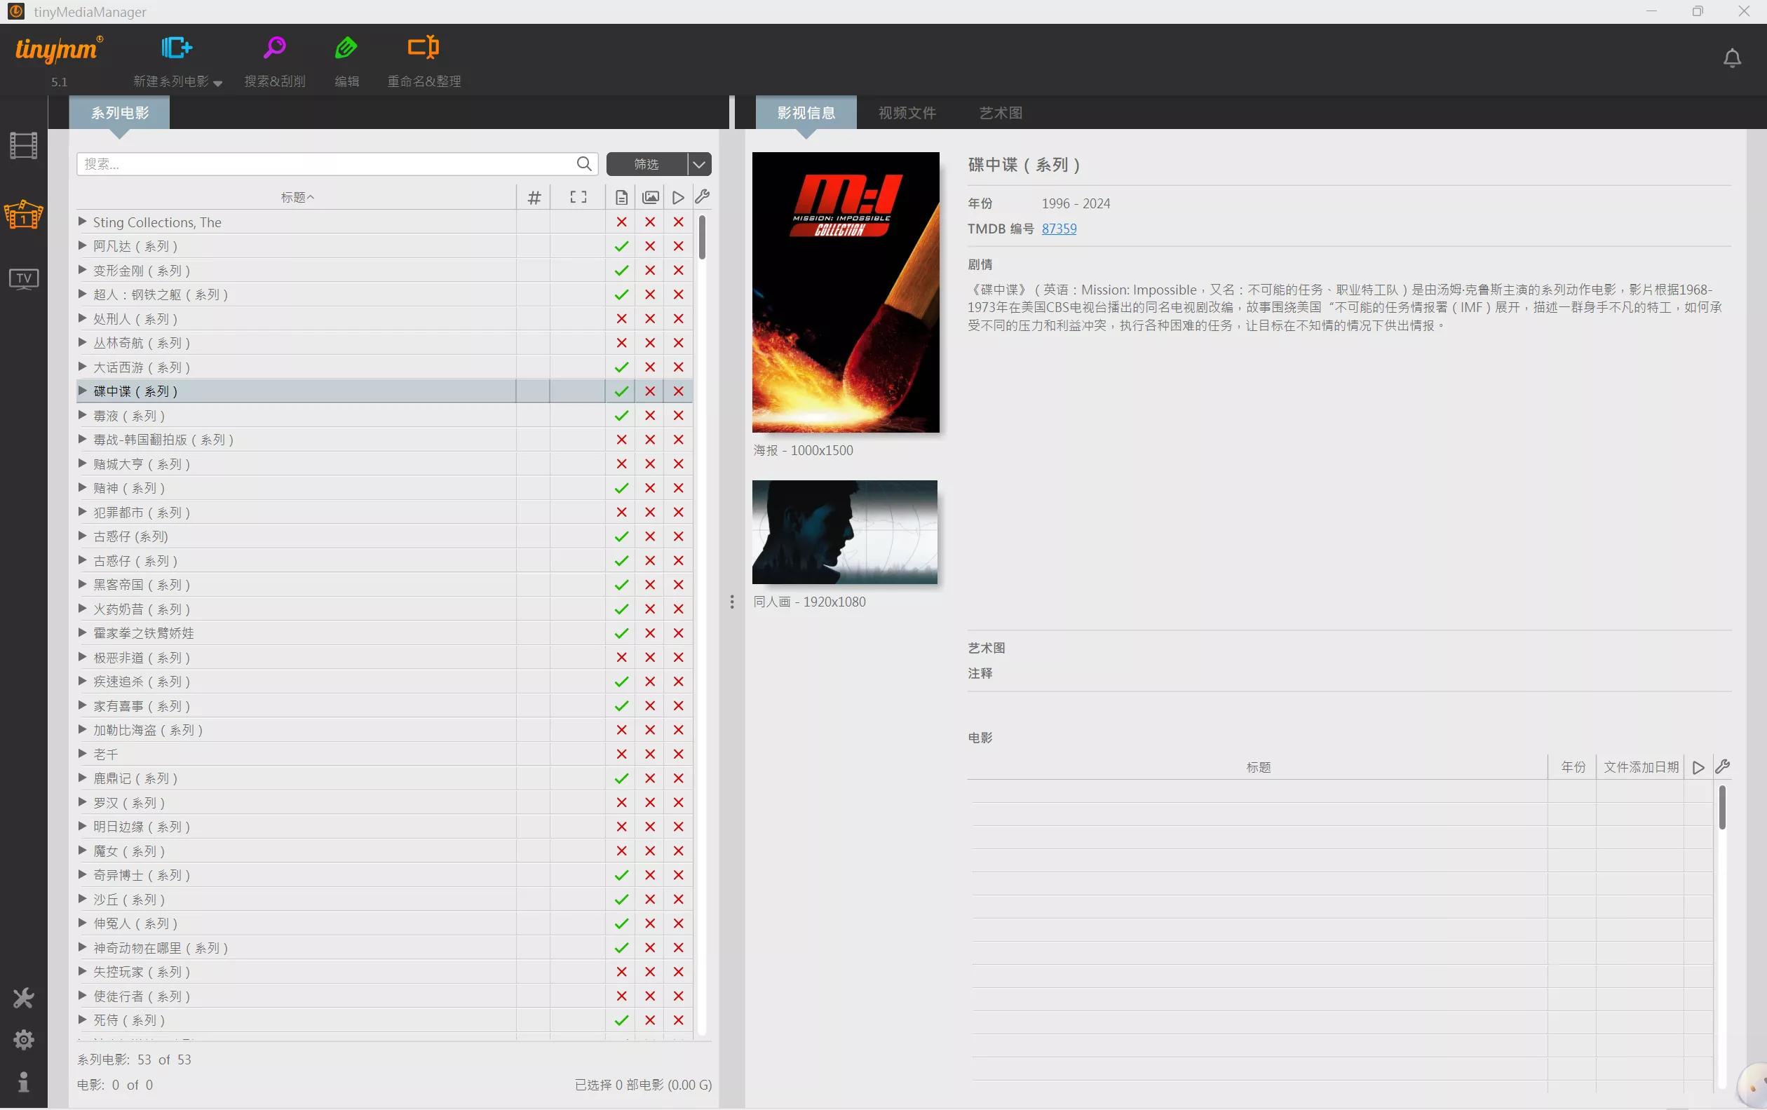The height and width of the screenshot is (1110, 1767).
Task: Click the tinymm logo
Action: point(59,49)
